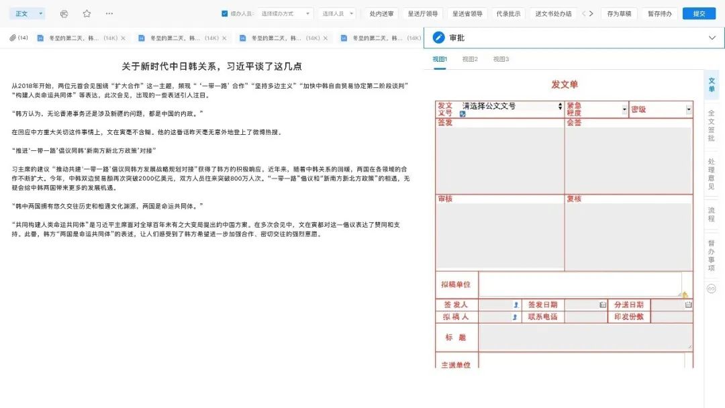Click the blue 提交 button
725x408 pixels.
[x=699, y=14]
